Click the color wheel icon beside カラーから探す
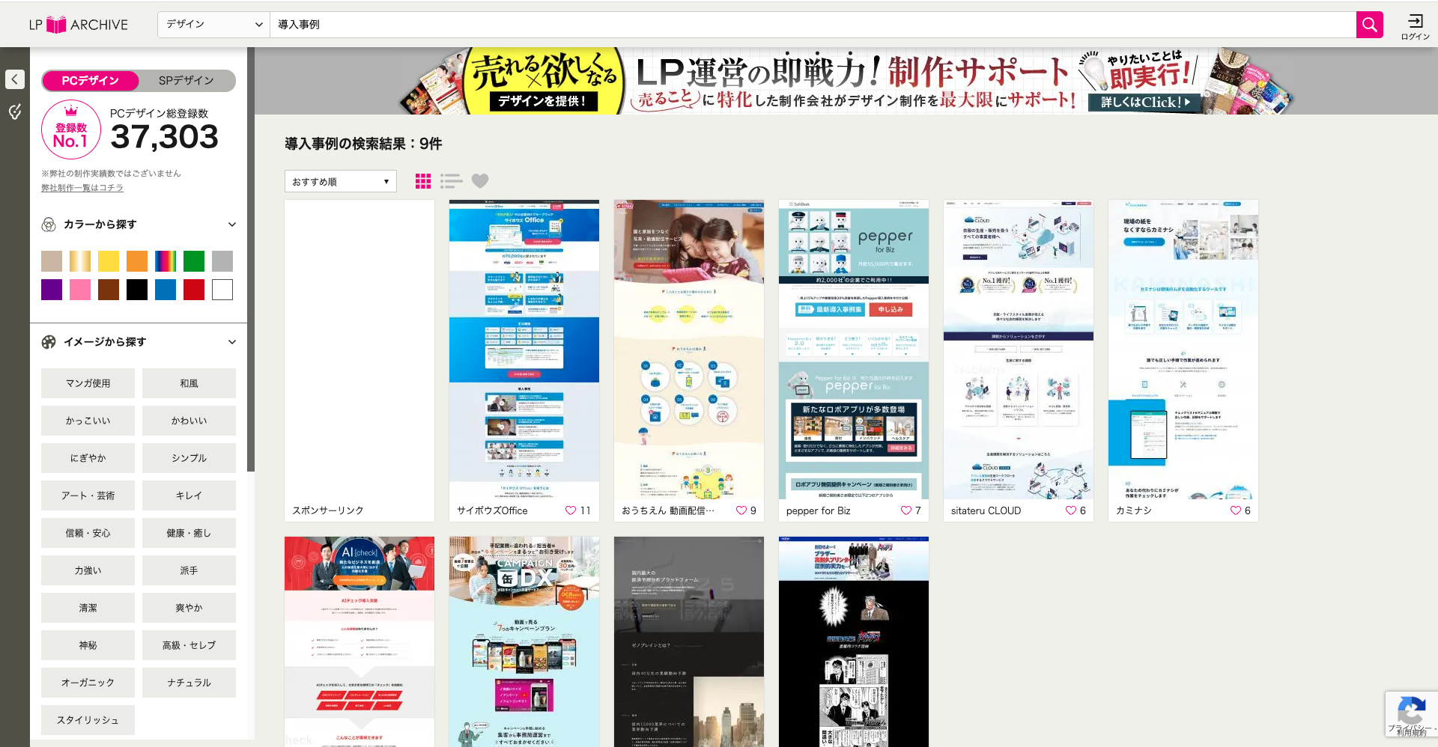 click(49, 225)
